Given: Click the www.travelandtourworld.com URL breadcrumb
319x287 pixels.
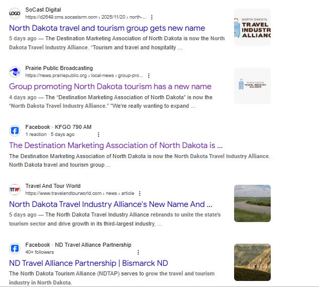Looking at the screenshot, I should tap(80, 193).
